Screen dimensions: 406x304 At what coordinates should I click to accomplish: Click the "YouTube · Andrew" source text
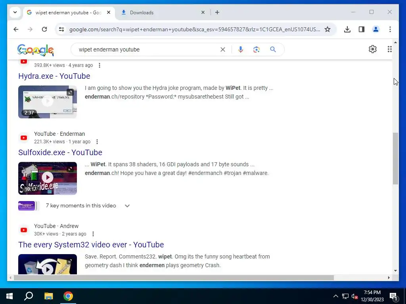56,226
